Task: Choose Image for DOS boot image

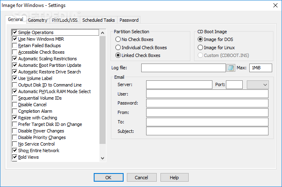Action: coord(200,39)
